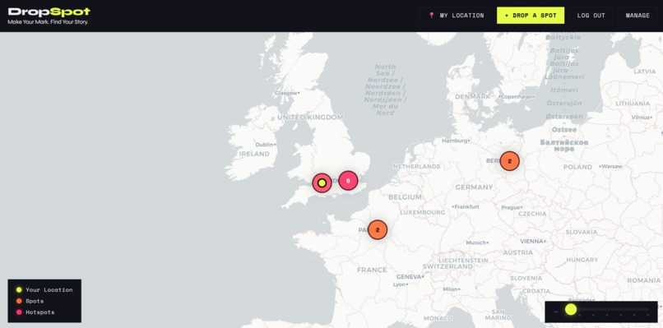Click the "Hotspots" legend entry
Viewport: 663px width, 328px height.
(35, 312)
